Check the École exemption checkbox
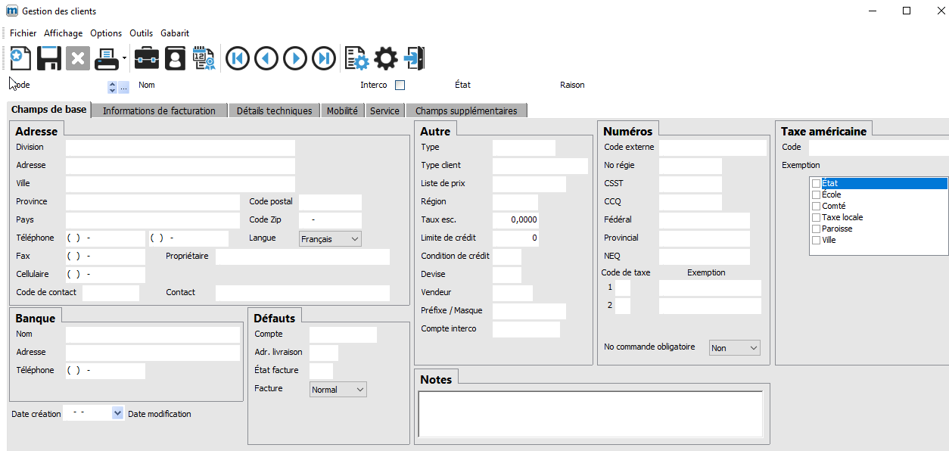The image size is (949, 451). 816,194
